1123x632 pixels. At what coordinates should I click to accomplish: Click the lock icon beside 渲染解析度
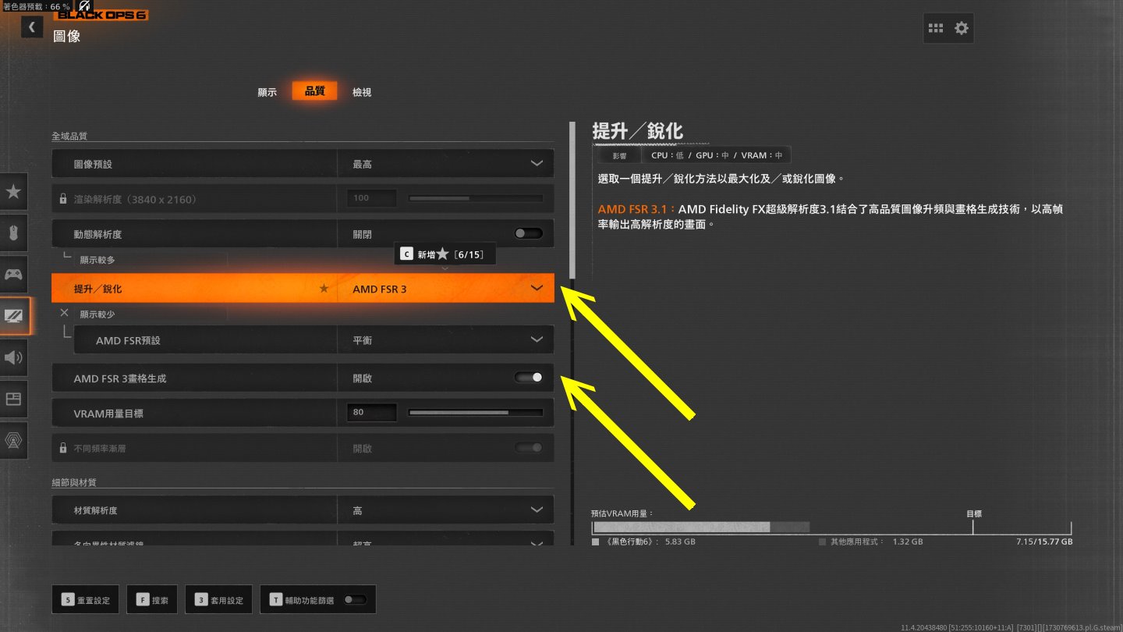coord(63,199)
